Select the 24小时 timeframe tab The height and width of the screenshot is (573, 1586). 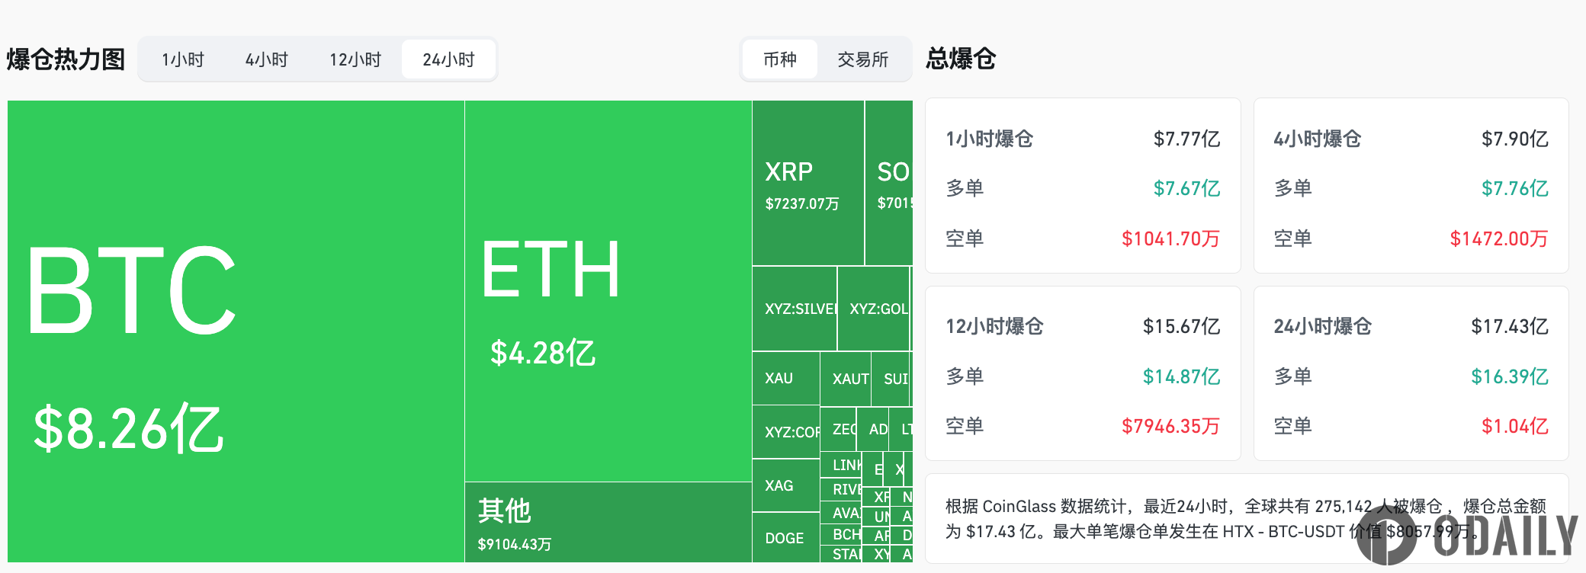[449, 59]
